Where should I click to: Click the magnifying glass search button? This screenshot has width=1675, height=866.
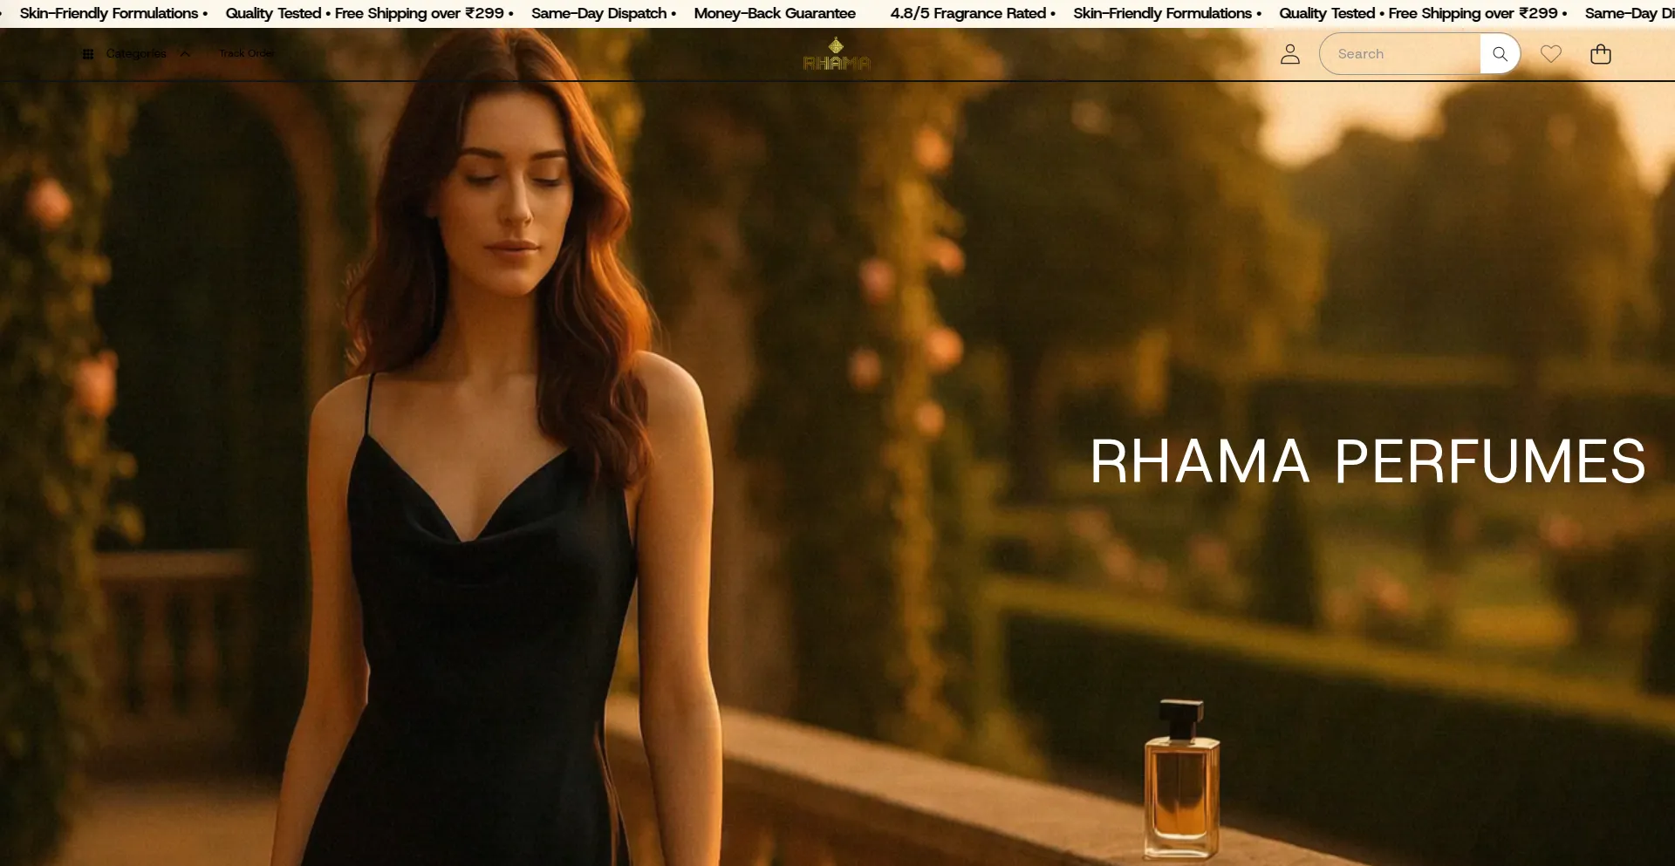click(1500, 54)
